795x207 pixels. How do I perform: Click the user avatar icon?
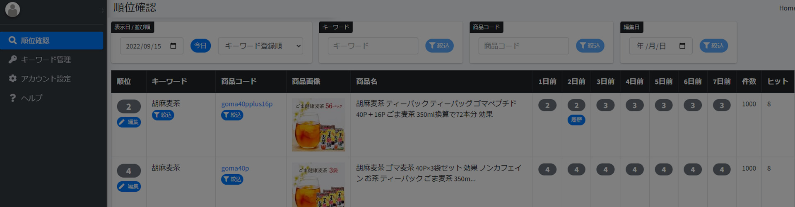tap(12, 10)
